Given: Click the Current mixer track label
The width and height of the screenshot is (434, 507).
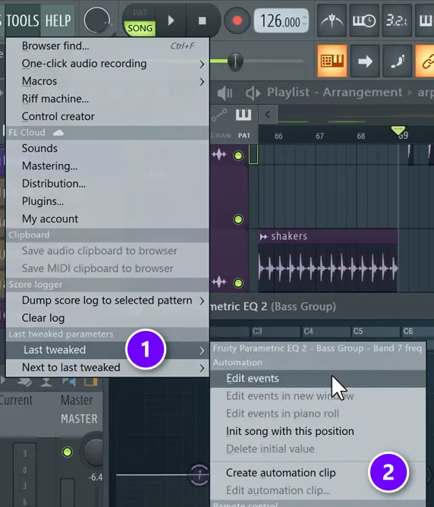Looking at the screenshot, I should pos(16,401).
